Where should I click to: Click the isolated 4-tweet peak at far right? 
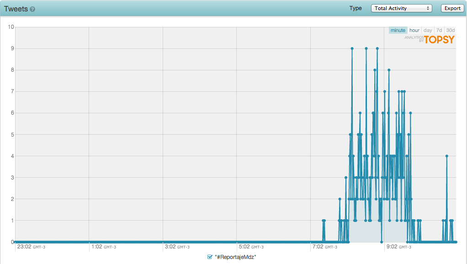point(446,156)
